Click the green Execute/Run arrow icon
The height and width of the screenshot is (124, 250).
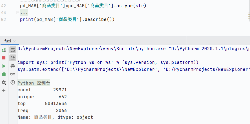pos(4,66)
